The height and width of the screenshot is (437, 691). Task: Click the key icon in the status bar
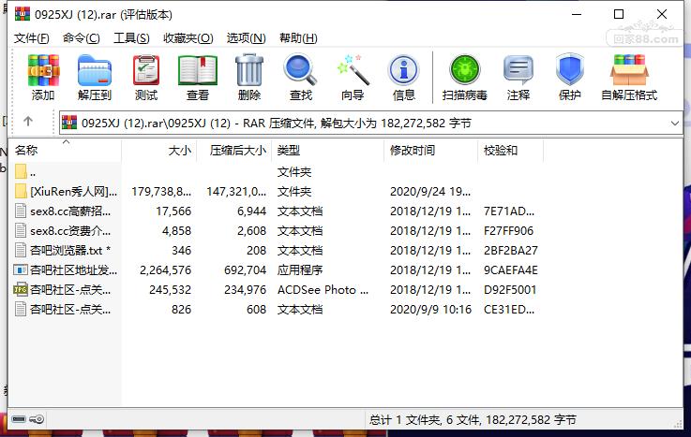(x=37, y=419)
